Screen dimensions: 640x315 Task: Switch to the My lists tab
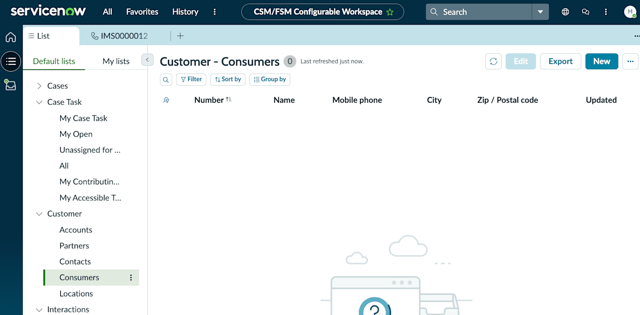116,61
